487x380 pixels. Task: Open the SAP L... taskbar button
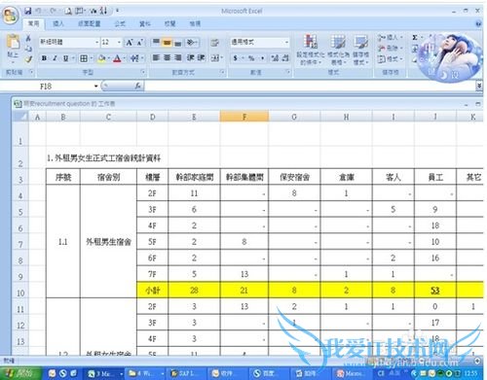[186, 373]
